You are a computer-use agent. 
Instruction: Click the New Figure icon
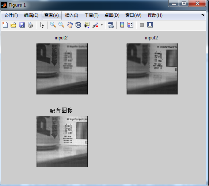pyautogui.click(x=5, y=25)
